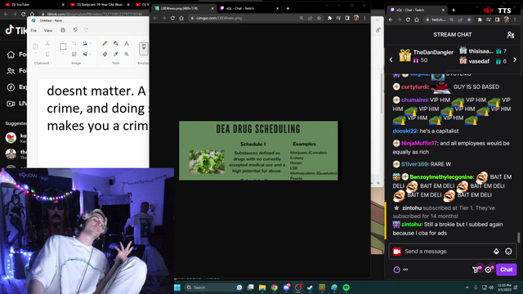Click the taskbar Search box

pos(214,287)
